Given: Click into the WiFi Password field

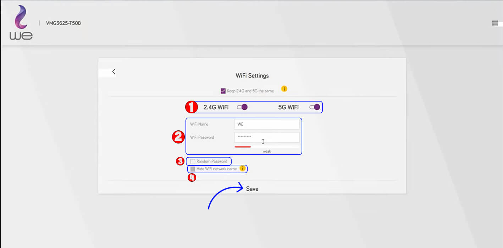Looking at the screenshot, I should pyautogui.click(x=266, y=137).
